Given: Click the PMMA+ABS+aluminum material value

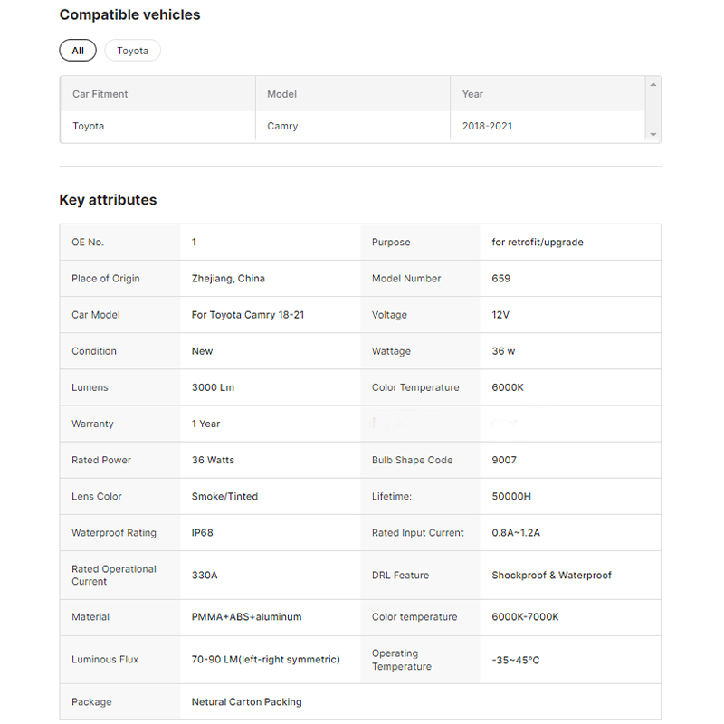Looking at the screenshot, I should (x=246, y=617).
